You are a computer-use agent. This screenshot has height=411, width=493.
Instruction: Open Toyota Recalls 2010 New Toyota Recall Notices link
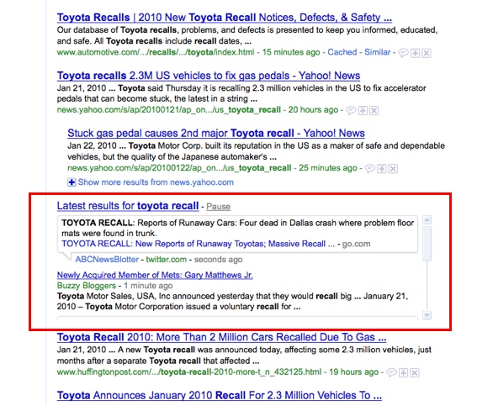(x=225, y=18)
